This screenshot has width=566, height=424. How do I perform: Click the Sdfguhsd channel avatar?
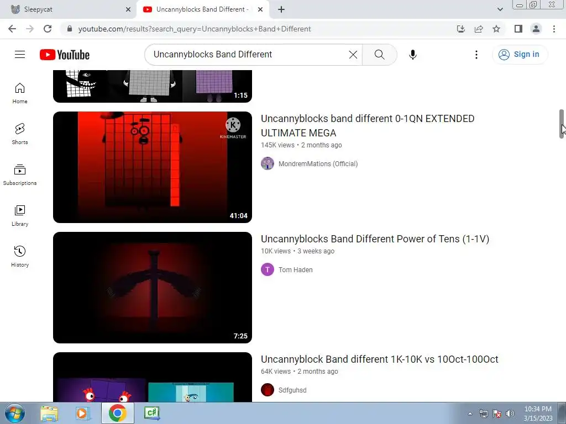(268, 390)
